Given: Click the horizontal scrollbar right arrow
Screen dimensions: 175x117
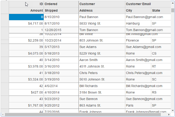Looking at the screenshot, I should (169, 114).
